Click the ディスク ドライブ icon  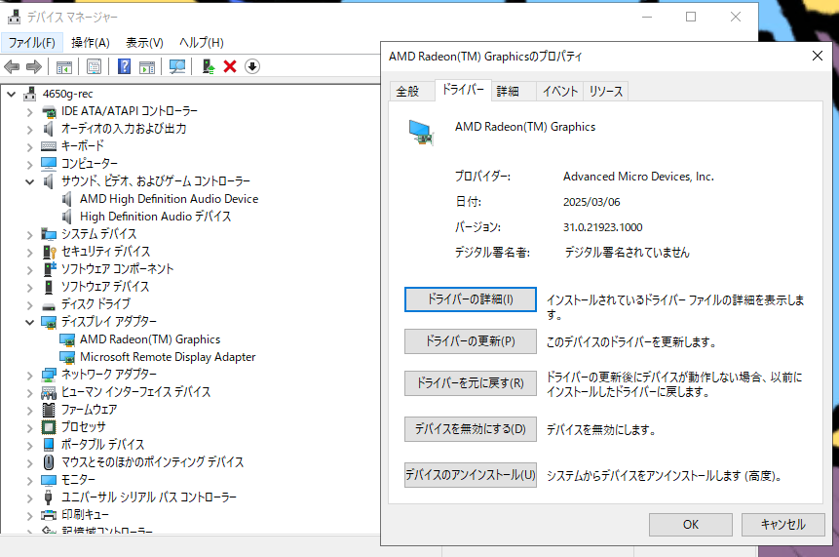tap(49, 306)
